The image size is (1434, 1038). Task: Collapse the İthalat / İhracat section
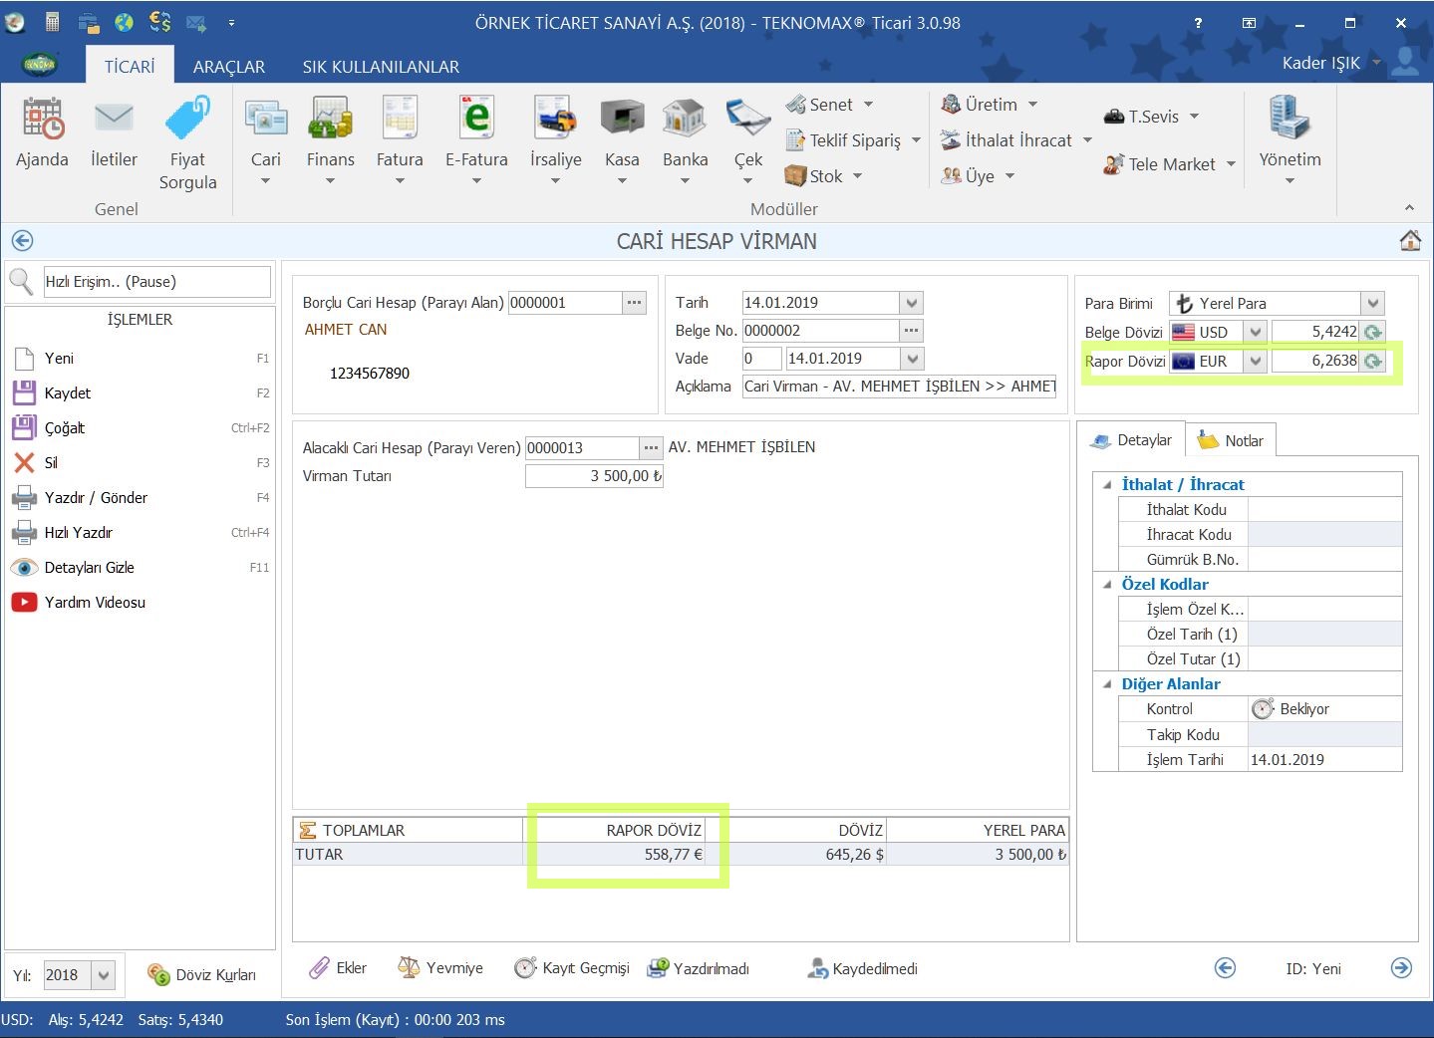point(1107,485)
